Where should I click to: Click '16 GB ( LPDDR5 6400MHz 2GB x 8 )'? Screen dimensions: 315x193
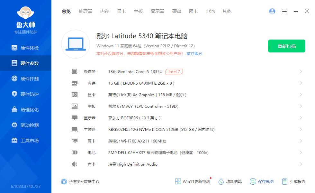(x=141, y=83)
